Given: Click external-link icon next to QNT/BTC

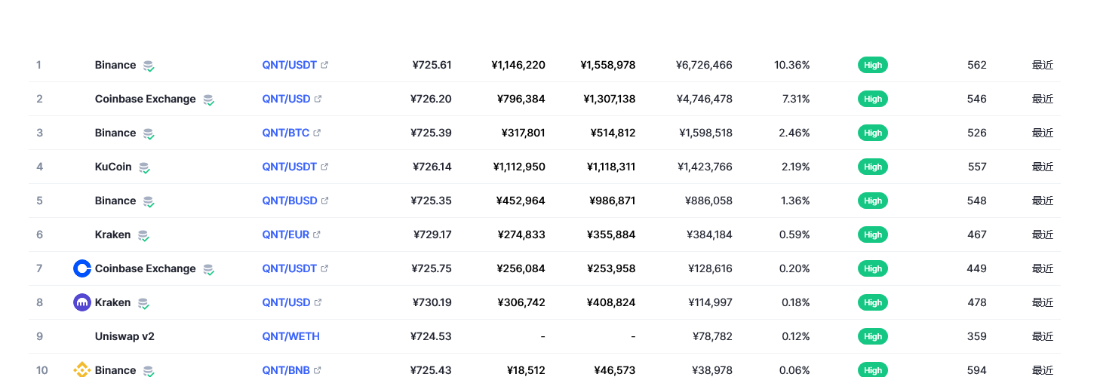Looking at the screenshot, I should click(x=317, y=133).
